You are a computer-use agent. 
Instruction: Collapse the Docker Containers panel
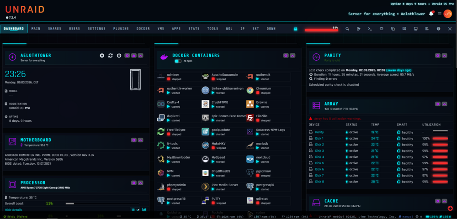[x=292, y=56]
